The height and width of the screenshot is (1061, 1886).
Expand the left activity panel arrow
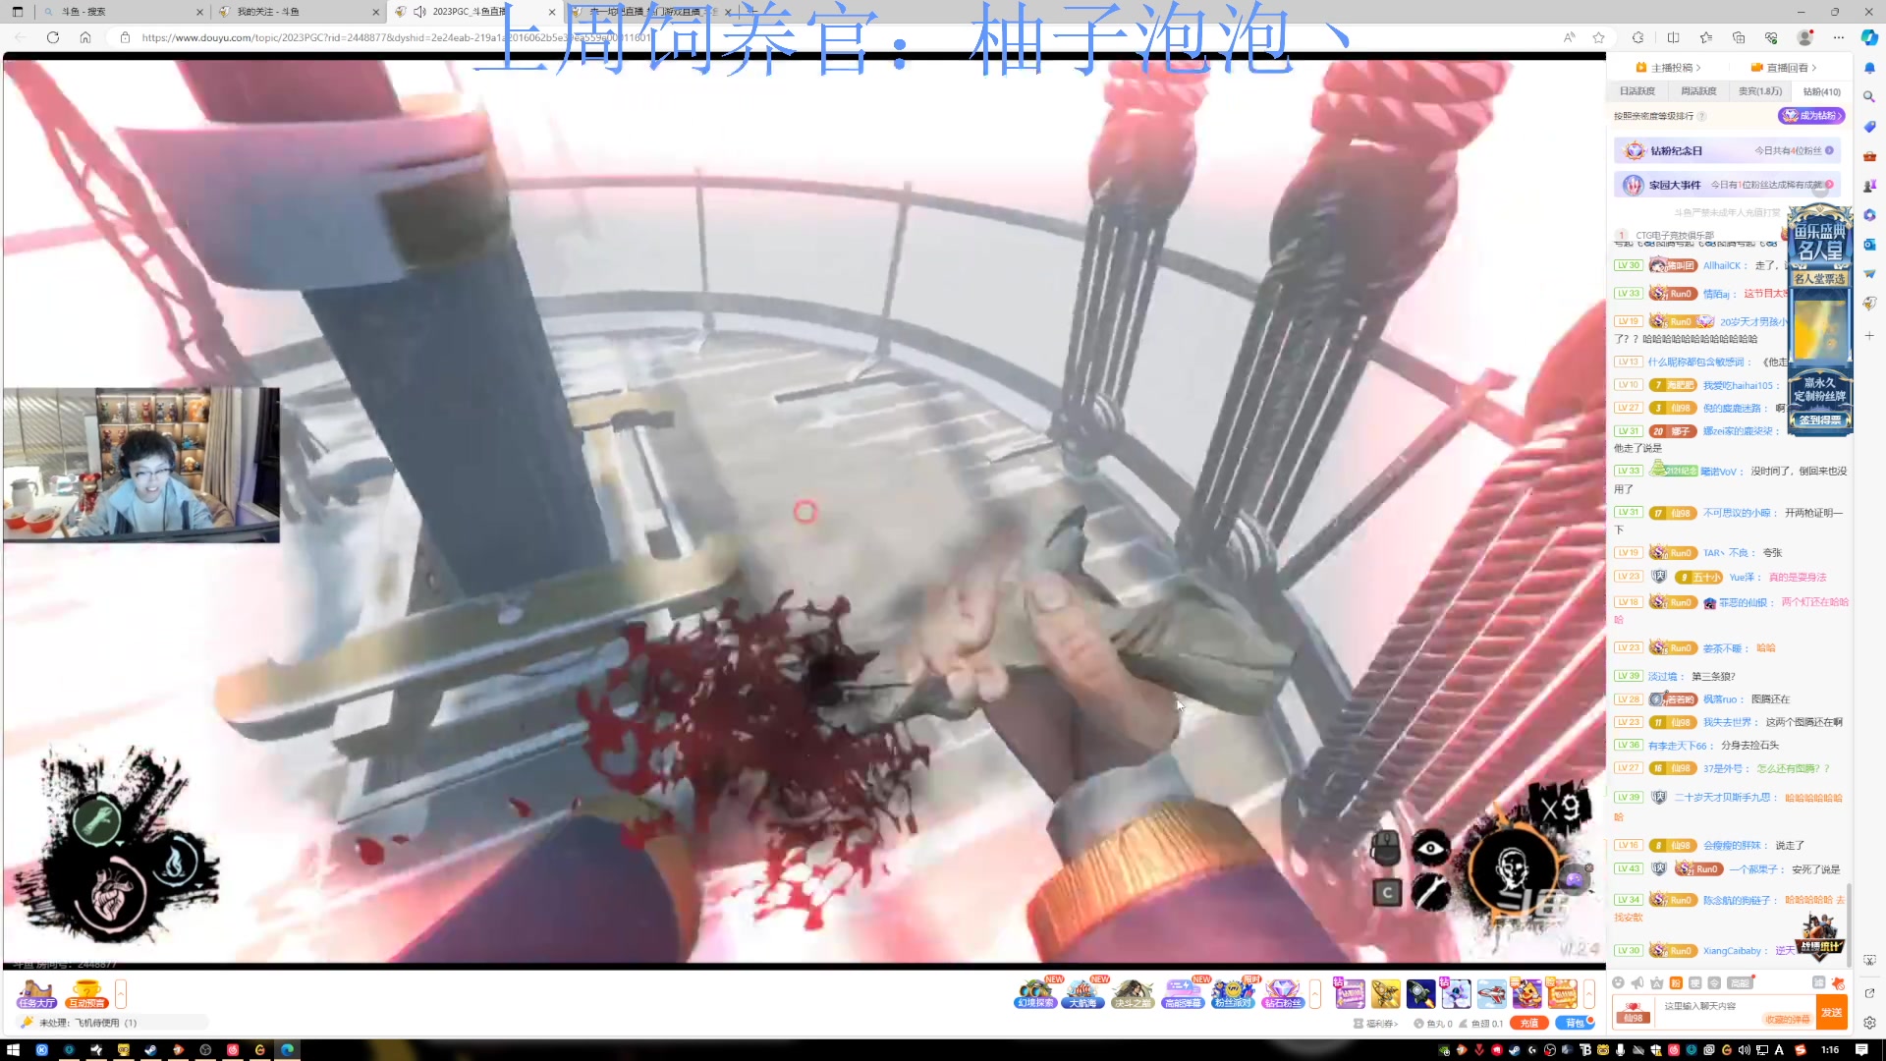(x=121, y=994)
